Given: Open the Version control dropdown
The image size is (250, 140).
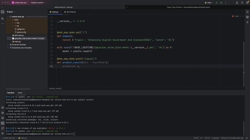Looking at the screenshot, I should coord(38,3).
